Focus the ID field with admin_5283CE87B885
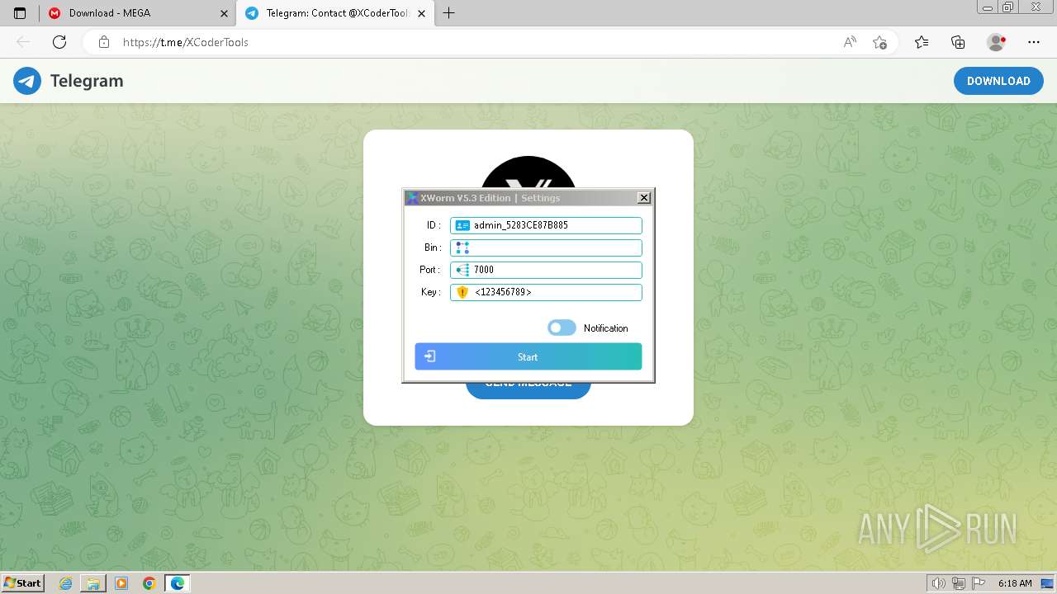1057x594 pixels. pyautogui.click(x=546, y=225)
